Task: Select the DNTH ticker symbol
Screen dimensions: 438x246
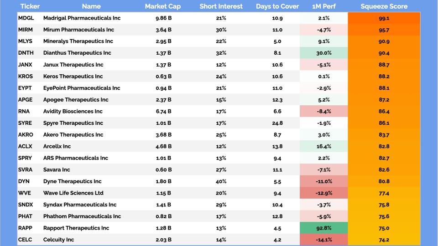Action: (x=26, y=53)
